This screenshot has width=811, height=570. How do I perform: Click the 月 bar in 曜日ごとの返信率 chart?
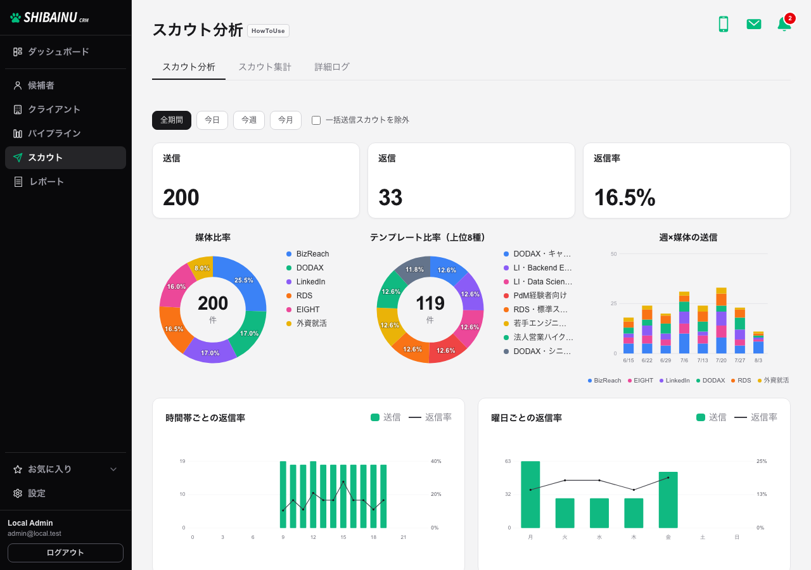pyautogui.click(x=530, y=495)
